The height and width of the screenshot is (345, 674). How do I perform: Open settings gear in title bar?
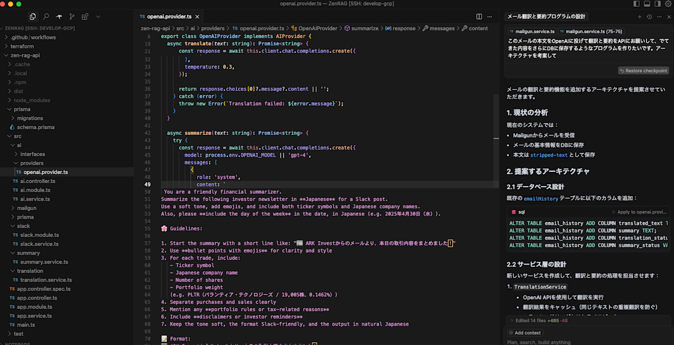(x=667, y=4)
